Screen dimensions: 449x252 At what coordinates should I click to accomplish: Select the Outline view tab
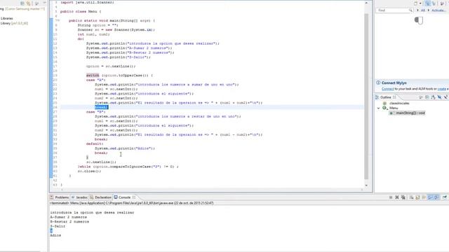point(385,97)
